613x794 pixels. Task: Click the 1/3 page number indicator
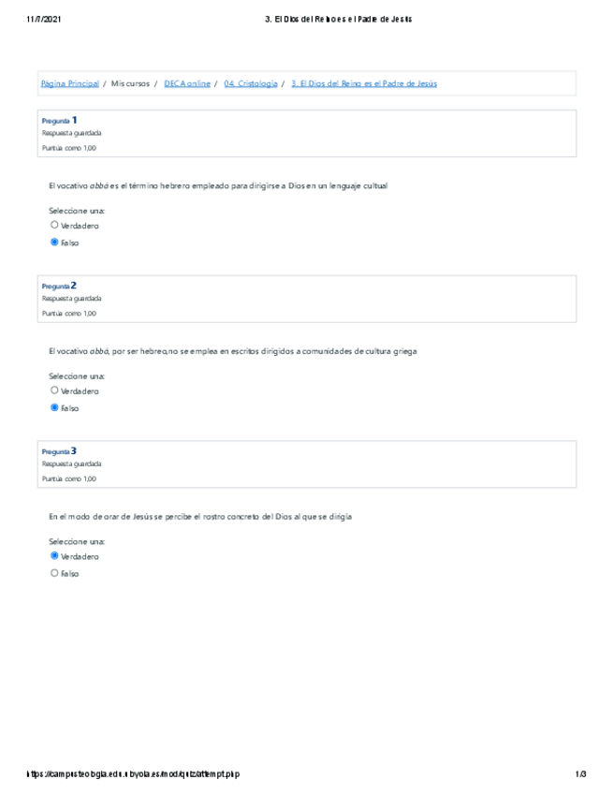point(580,774)
